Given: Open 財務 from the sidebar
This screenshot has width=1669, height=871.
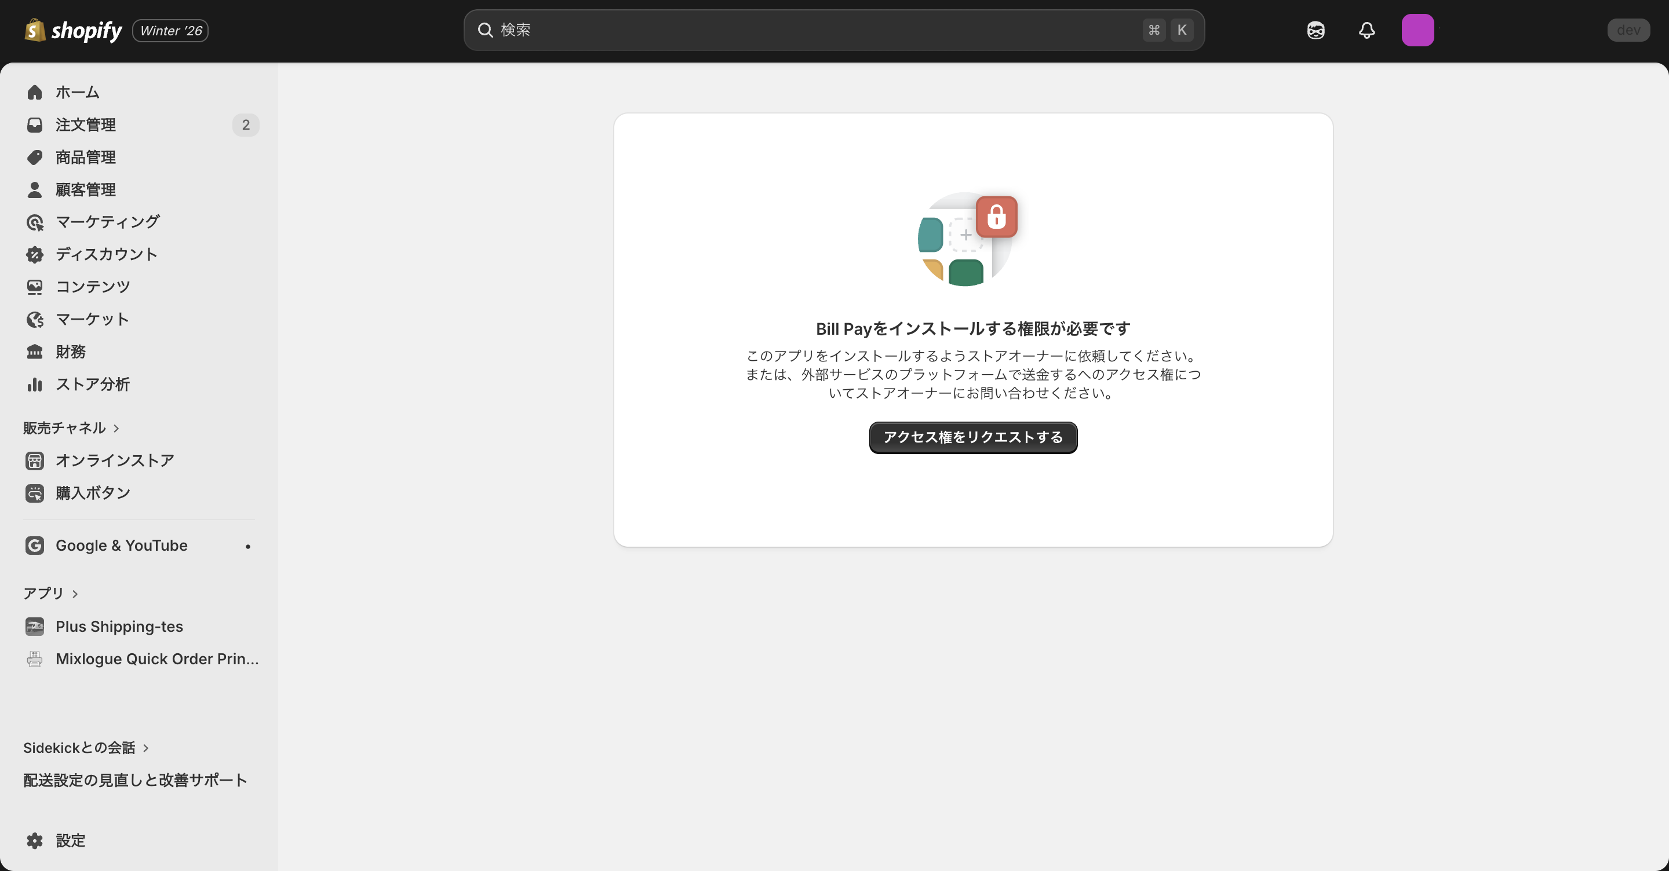Looking at the screenshot, I should click(x=70, y=351).
